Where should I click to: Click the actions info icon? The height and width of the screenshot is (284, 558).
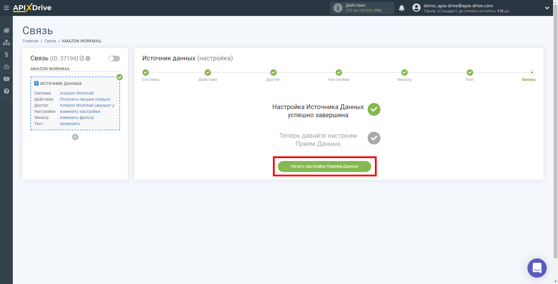[x=338, y=8]
